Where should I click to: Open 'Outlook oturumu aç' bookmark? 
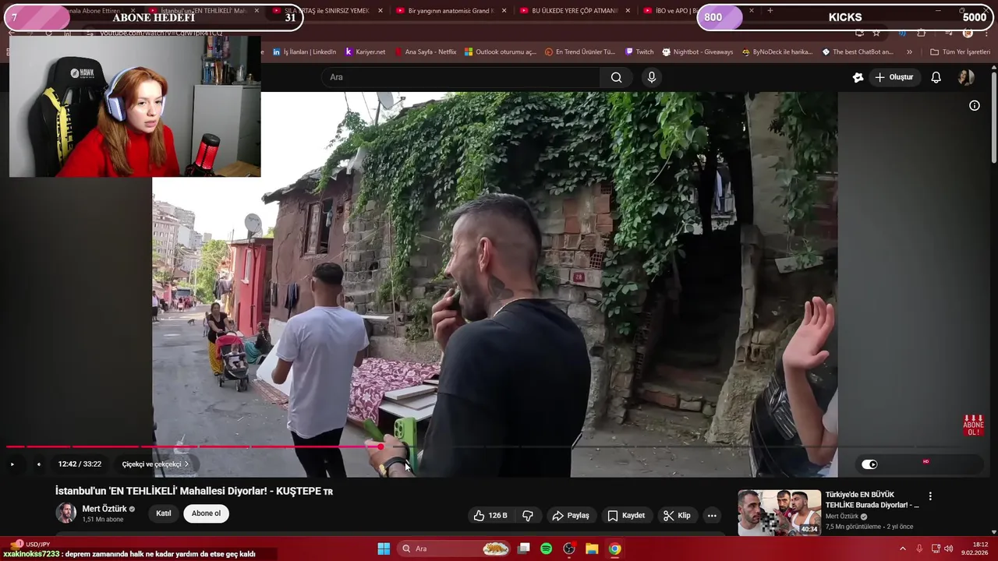[501, 52]
